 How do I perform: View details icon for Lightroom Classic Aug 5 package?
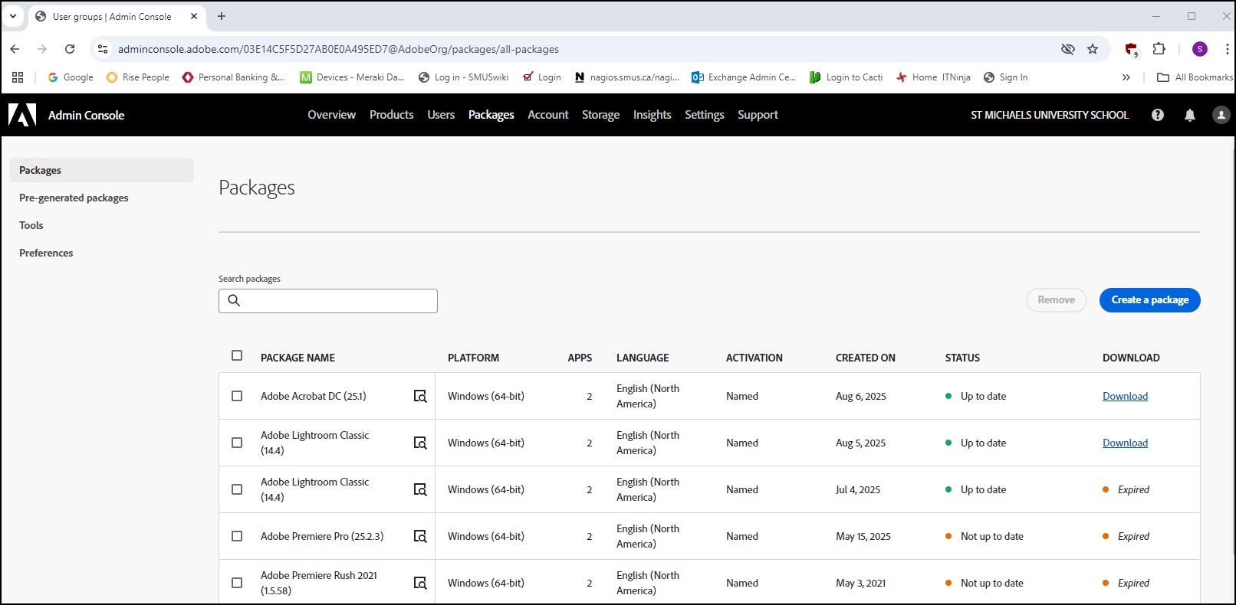point(420,443)
